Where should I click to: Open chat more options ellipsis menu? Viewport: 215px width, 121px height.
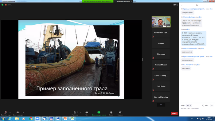pyautogui.click(x=212, y=105)
